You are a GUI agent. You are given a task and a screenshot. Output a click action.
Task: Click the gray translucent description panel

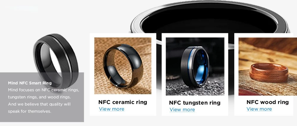42,97
